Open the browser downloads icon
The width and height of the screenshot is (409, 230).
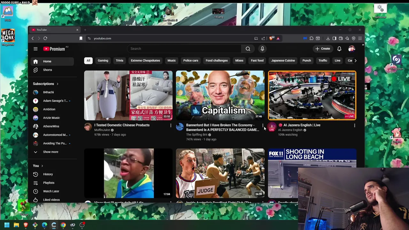pyautogui.click(x=328, y=38)
